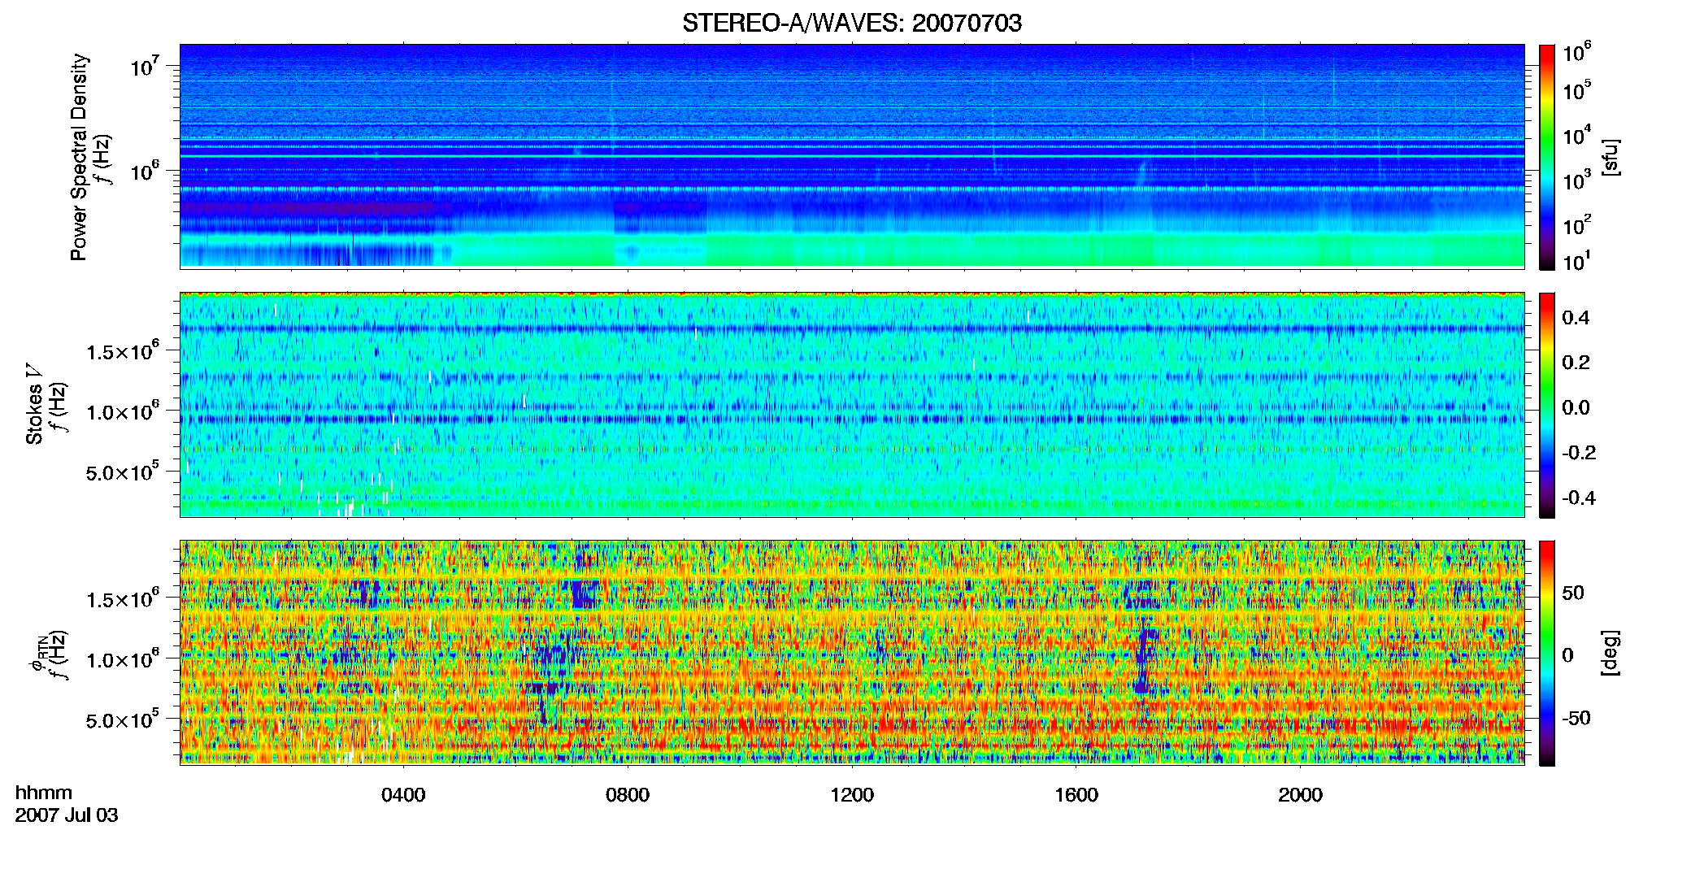Select the 0400 time tick label
This screenshot has width=1704, height=878.
[x=403, y=795]
